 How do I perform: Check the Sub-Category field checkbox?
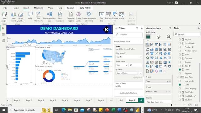(x=180, y=89)
